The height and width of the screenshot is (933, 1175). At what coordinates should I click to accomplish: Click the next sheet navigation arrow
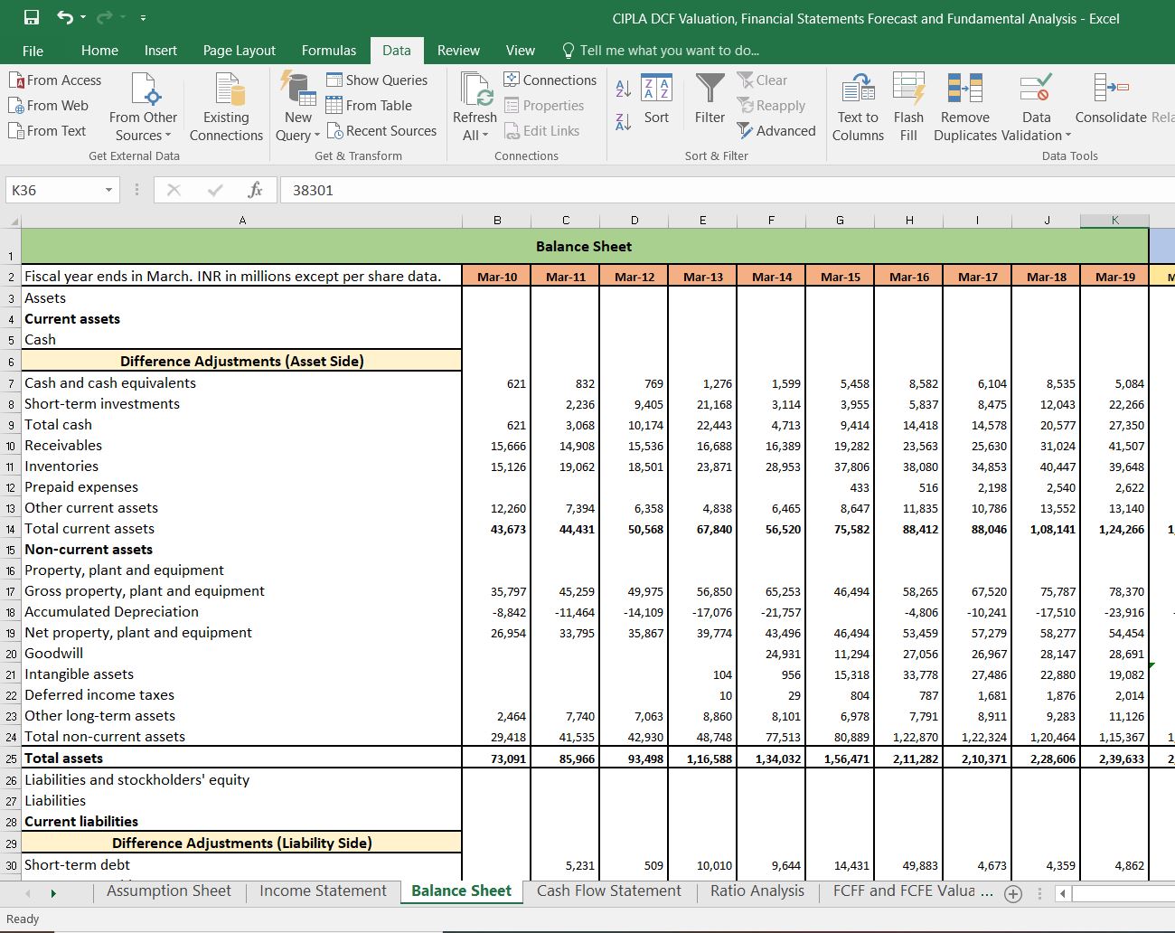[53, 893]
